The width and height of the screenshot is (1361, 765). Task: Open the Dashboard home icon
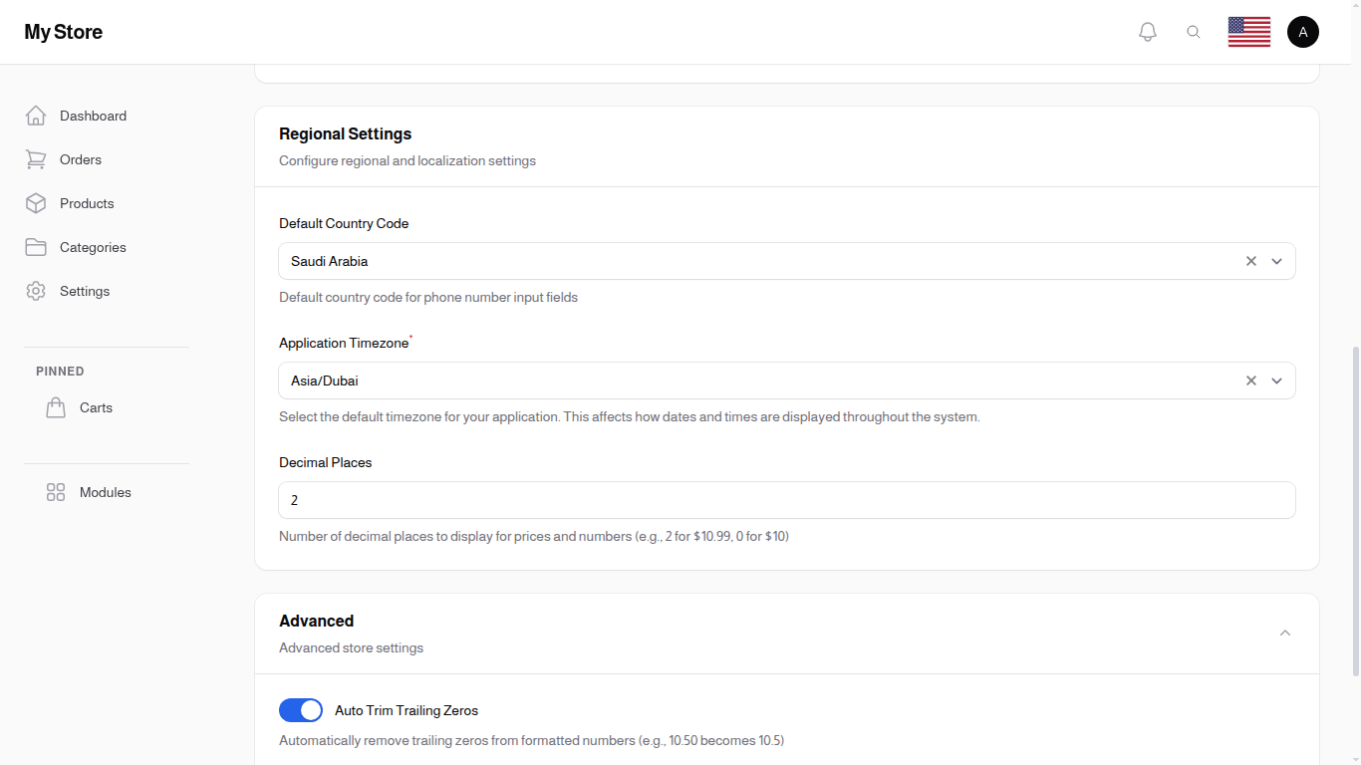pos(36,116)
